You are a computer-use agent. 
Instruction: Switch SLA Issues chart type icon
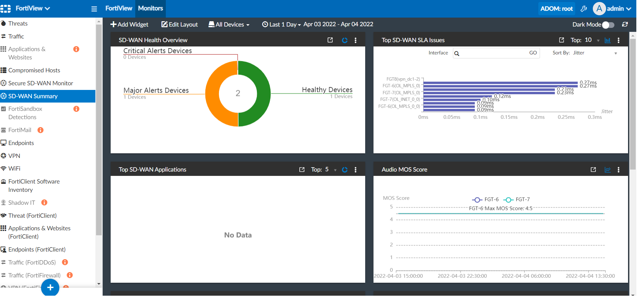point(607,40)
